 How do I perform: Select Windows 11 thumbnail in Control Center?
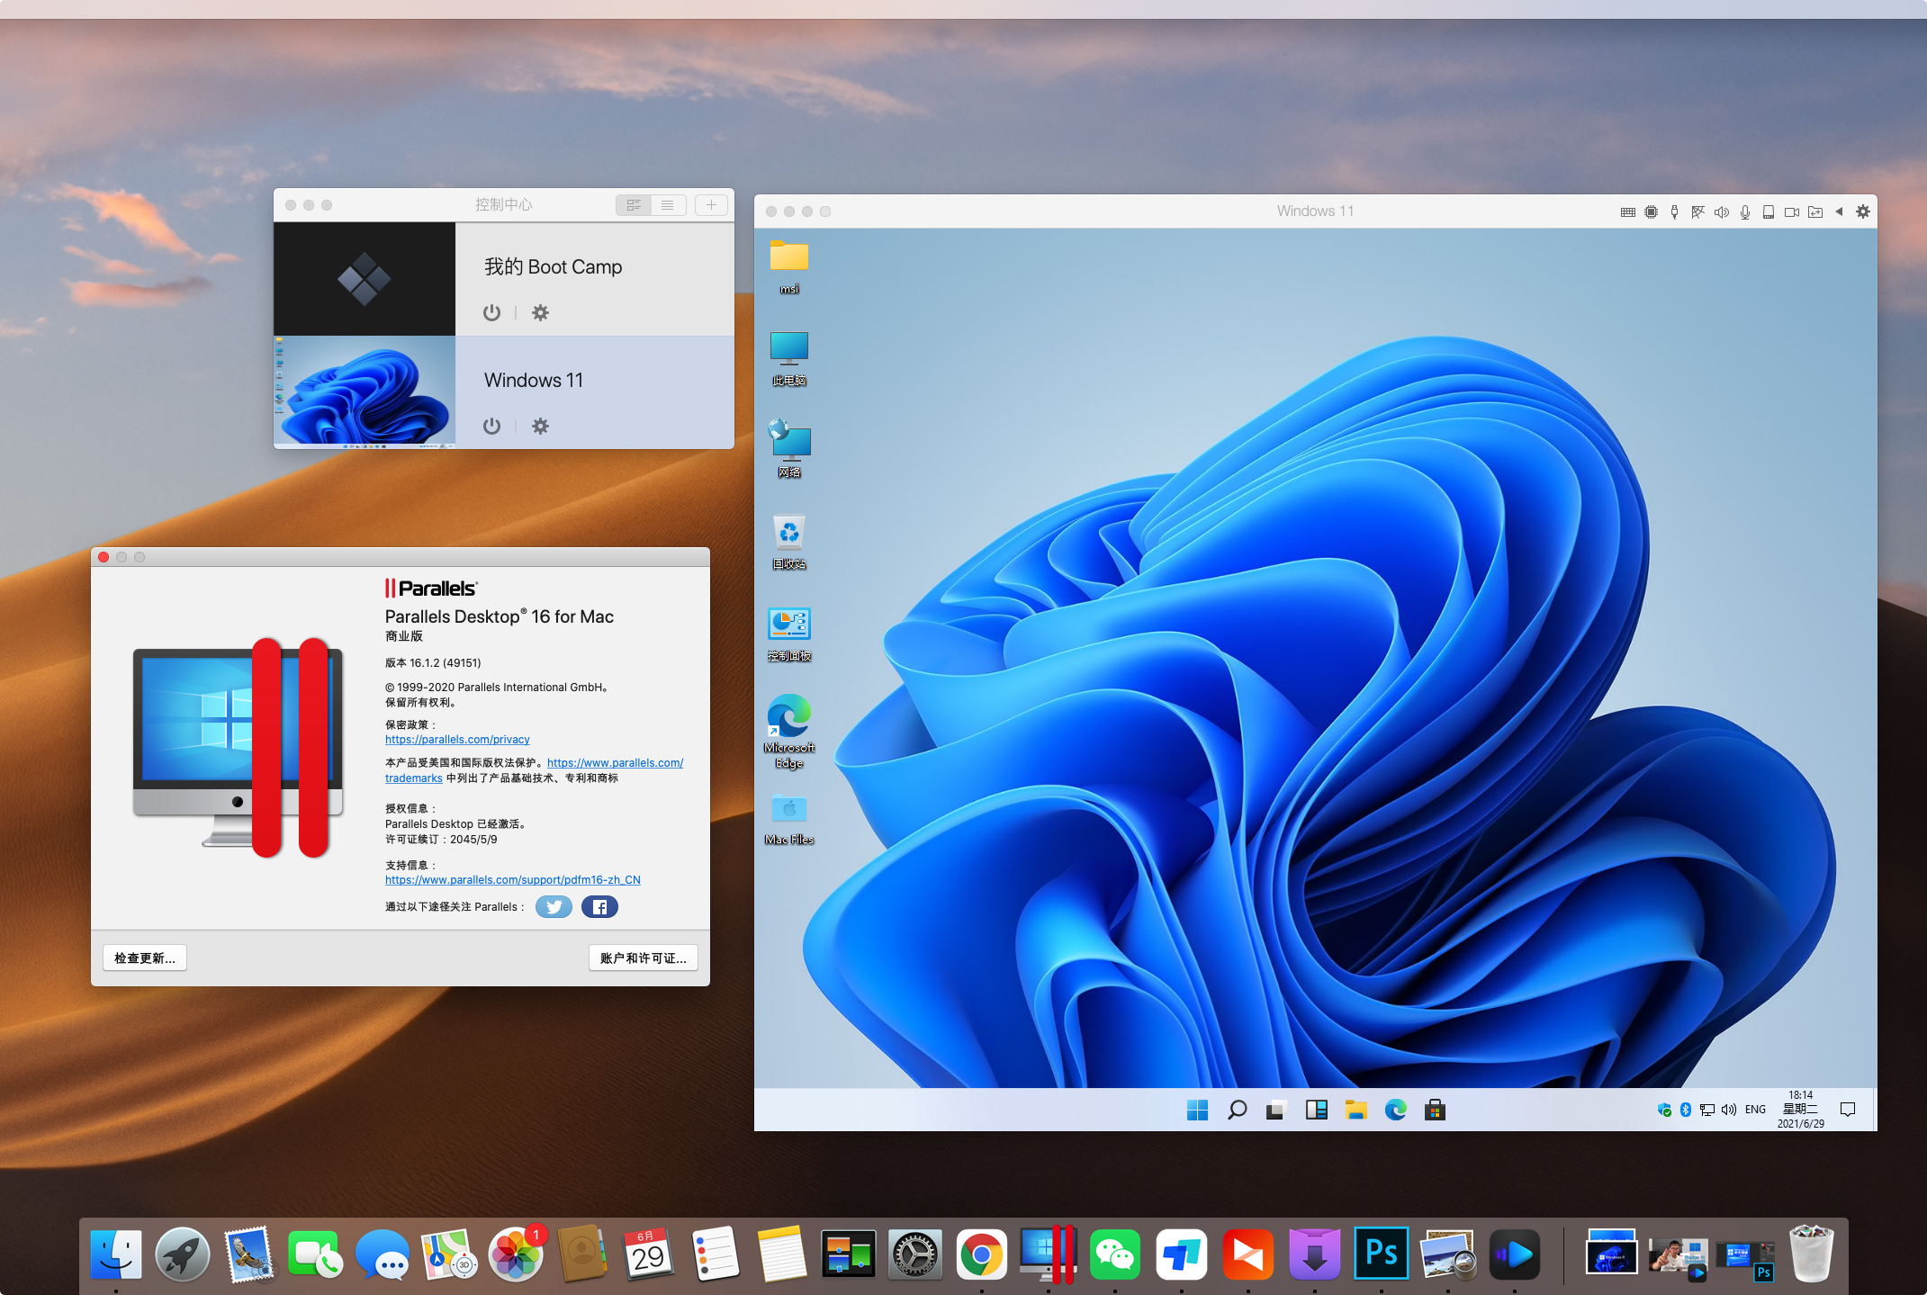click(365, 392)
